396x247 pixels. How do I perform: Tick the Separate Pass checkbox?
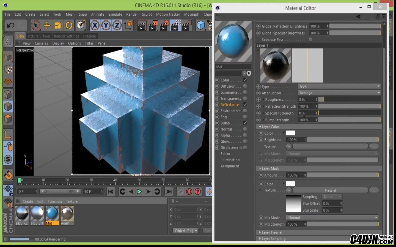click(x=310, y=40)
